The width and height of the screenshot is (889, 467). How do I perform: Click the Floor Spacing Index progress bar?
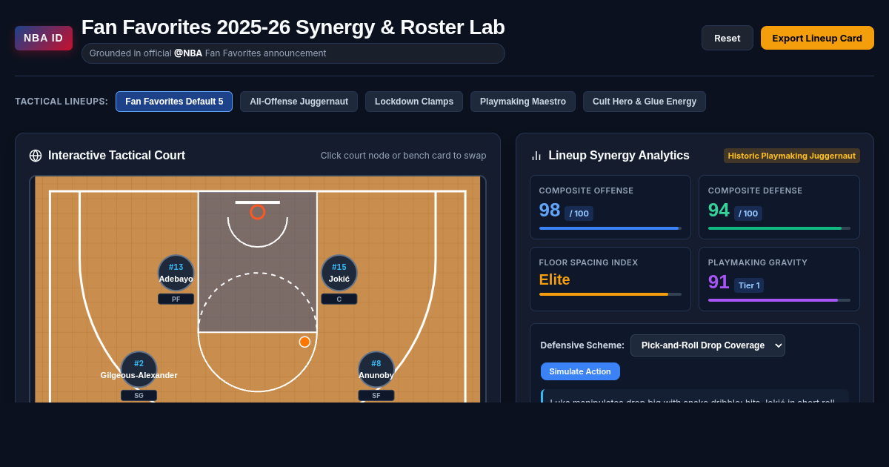point(610,294)
